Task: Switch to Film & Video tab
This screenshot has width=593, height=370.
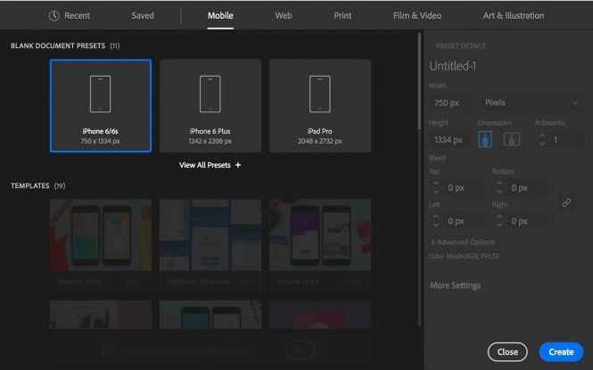Action: coord(417,15)
